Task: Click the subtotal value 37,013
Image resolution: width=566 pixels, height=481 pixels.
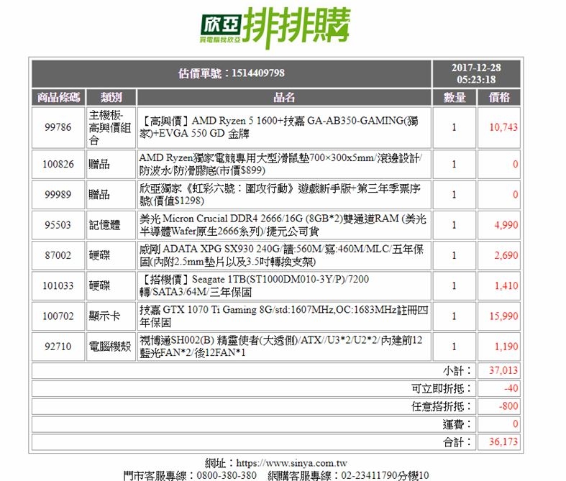Action: [x=503, y=370]
